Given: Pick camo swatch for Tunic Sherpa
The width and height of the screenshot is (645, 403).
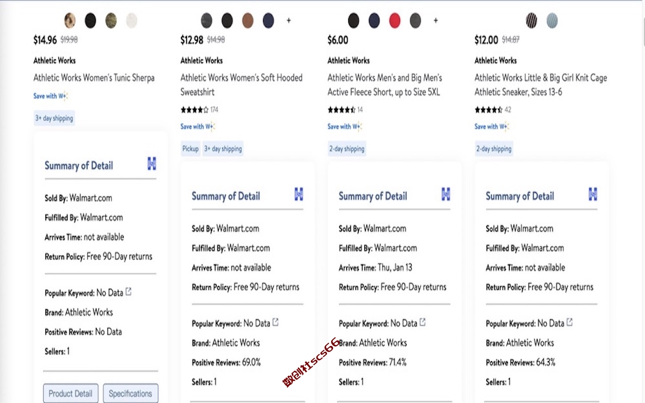Looking at the screenshot, I should (x=111, y=21).
